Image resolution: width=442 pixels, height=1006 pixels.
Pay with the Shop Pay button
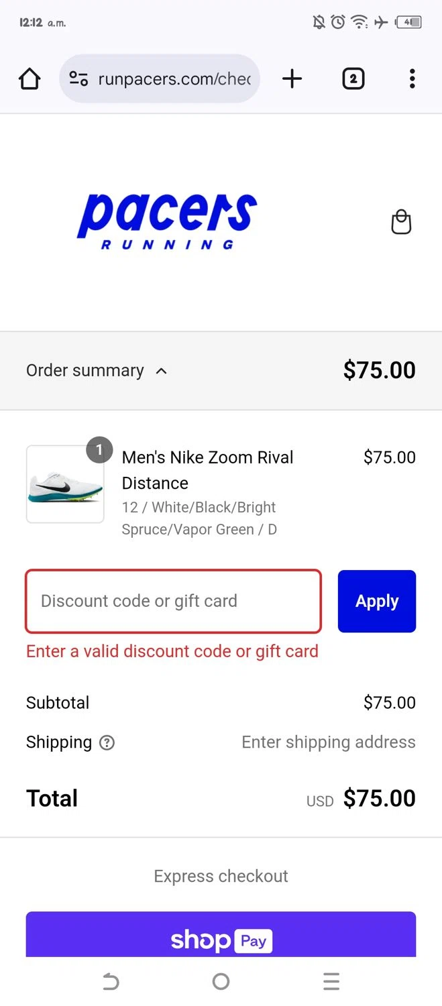coord(221,936)
